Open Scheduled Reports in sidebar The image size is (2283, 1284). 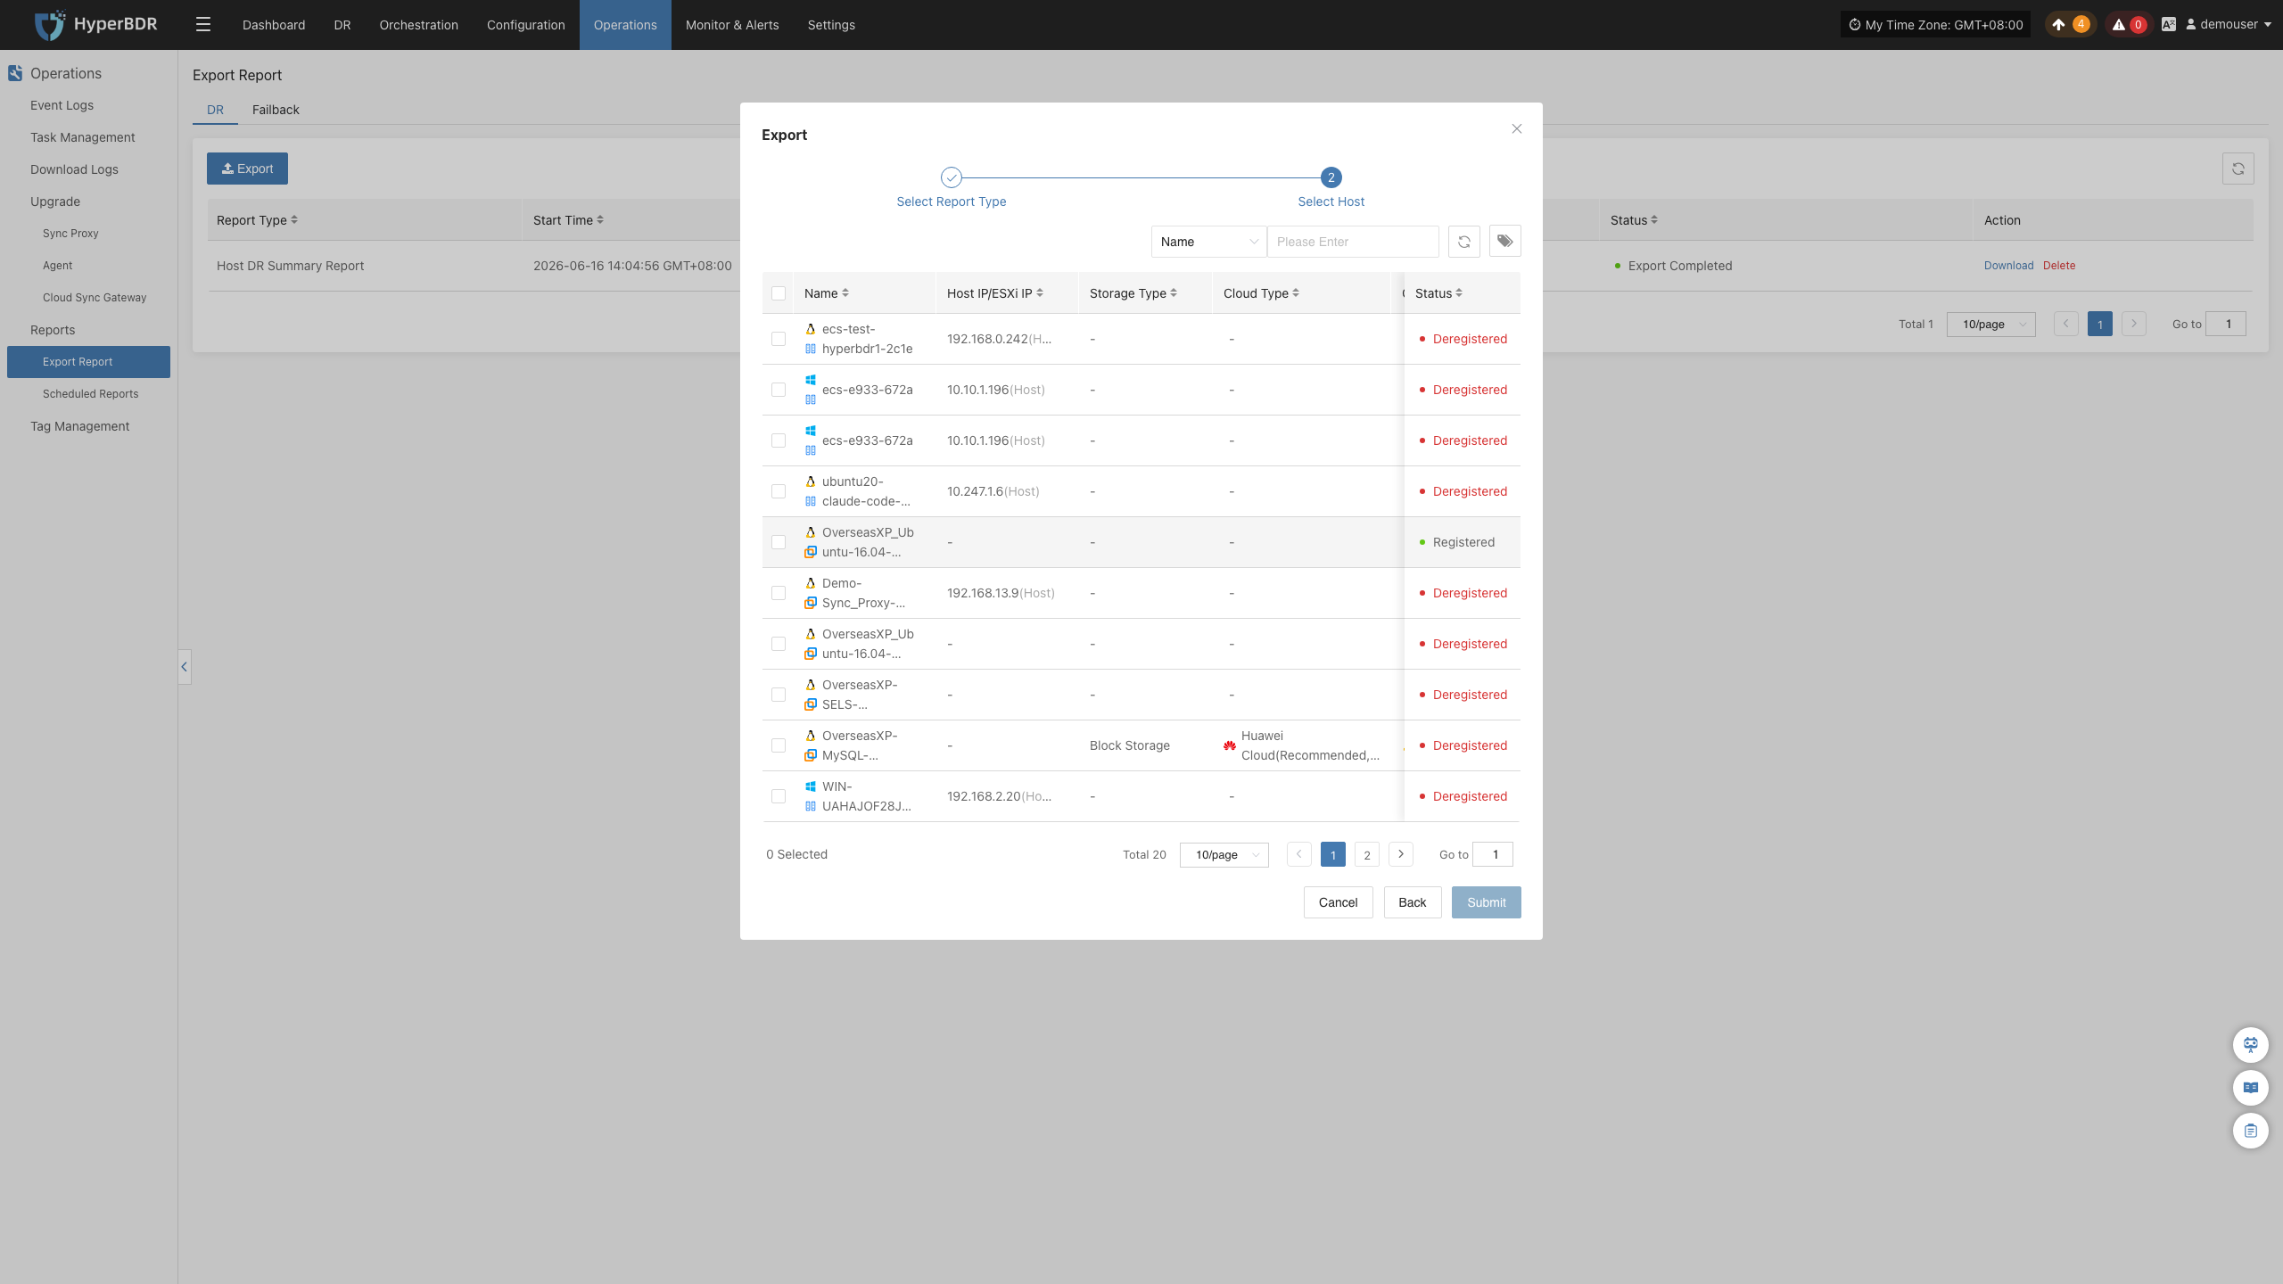(x=90, y=394)
